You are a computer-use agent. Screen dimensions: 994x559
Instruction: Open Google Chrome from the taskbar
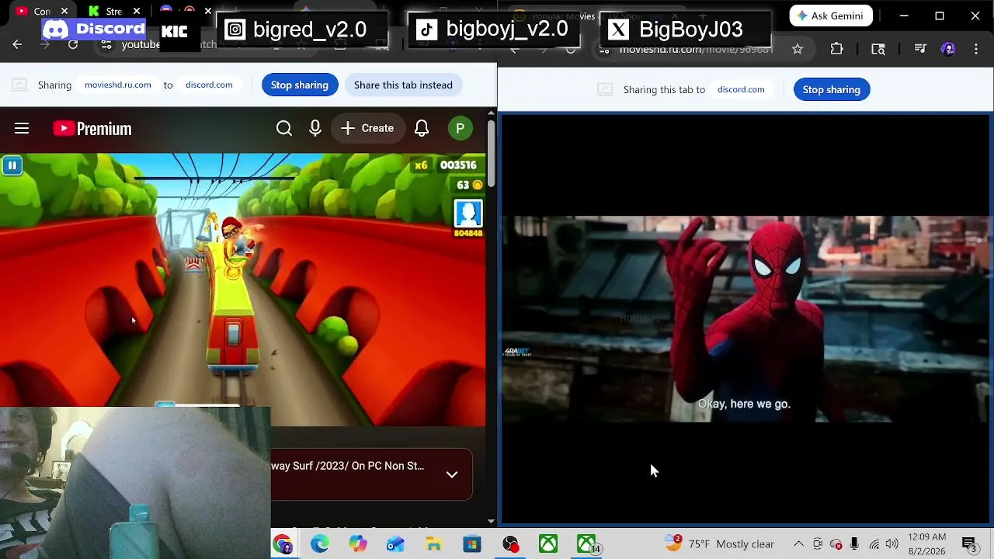(282, 544)
